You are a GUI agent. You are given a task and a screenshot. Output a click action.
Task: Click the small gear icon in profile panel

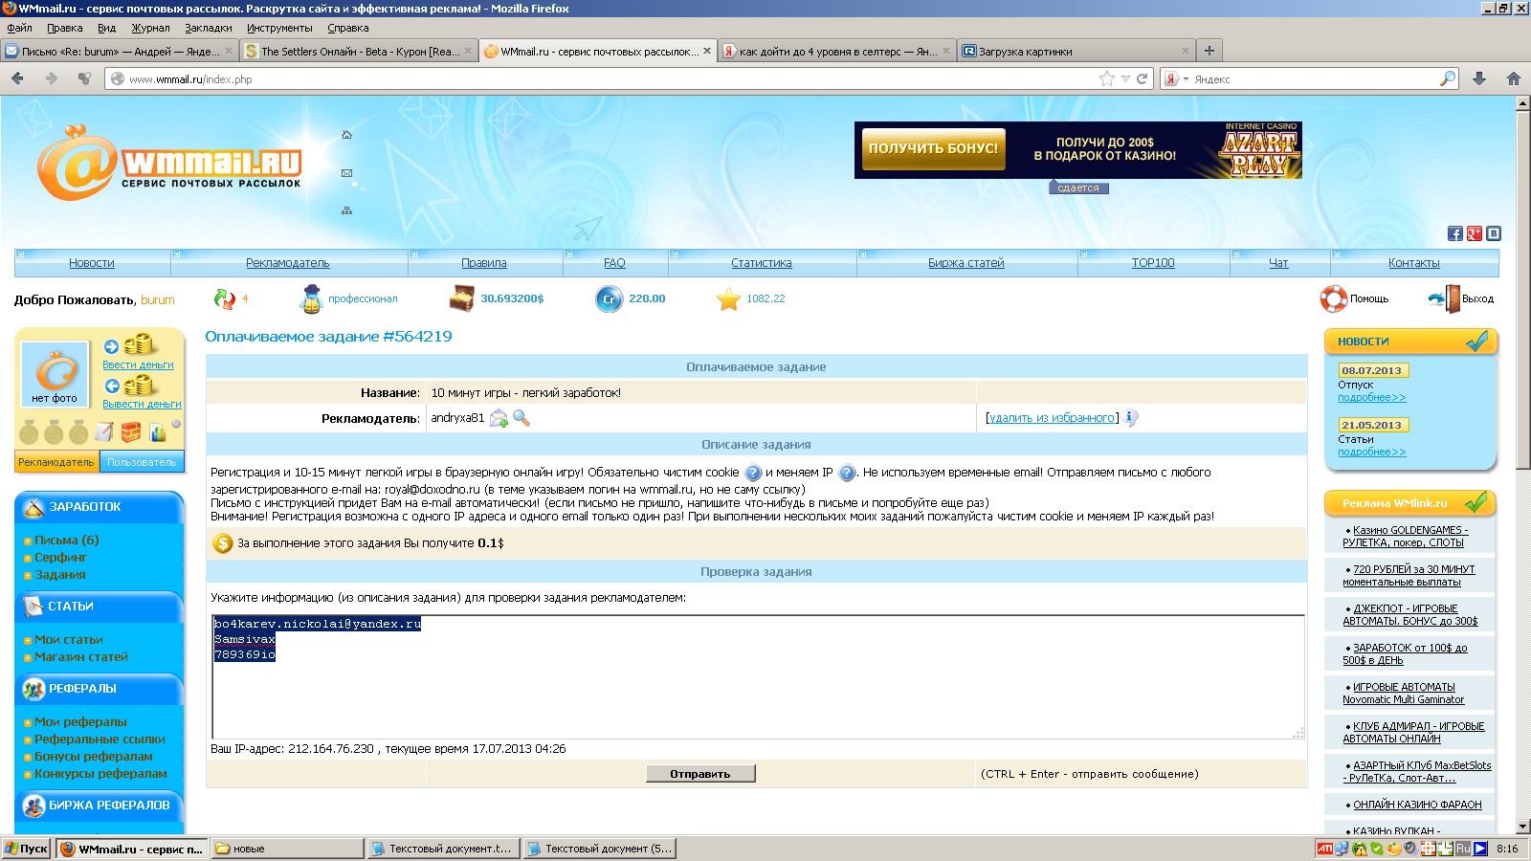pos(176,425)
